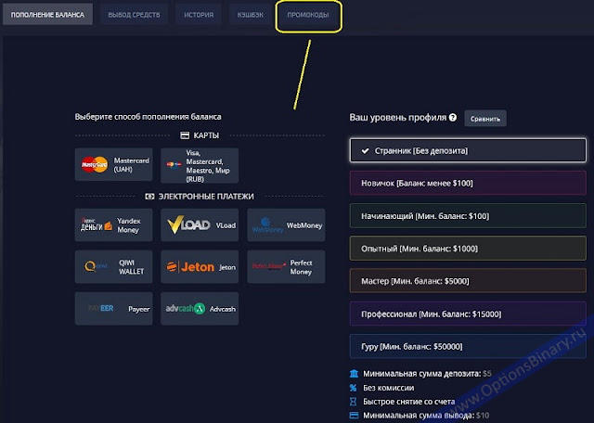The height and width of the screenshot is (423, 594).
Task: Click the bank icon by Минимальная сумма депозита
Action: [x=354, y=374]
